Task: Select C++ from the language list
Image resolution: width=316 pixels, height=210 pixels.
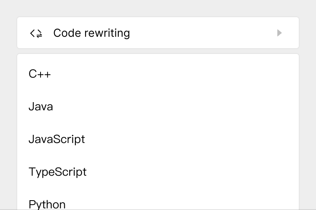Action: click(x=40, y=74)
